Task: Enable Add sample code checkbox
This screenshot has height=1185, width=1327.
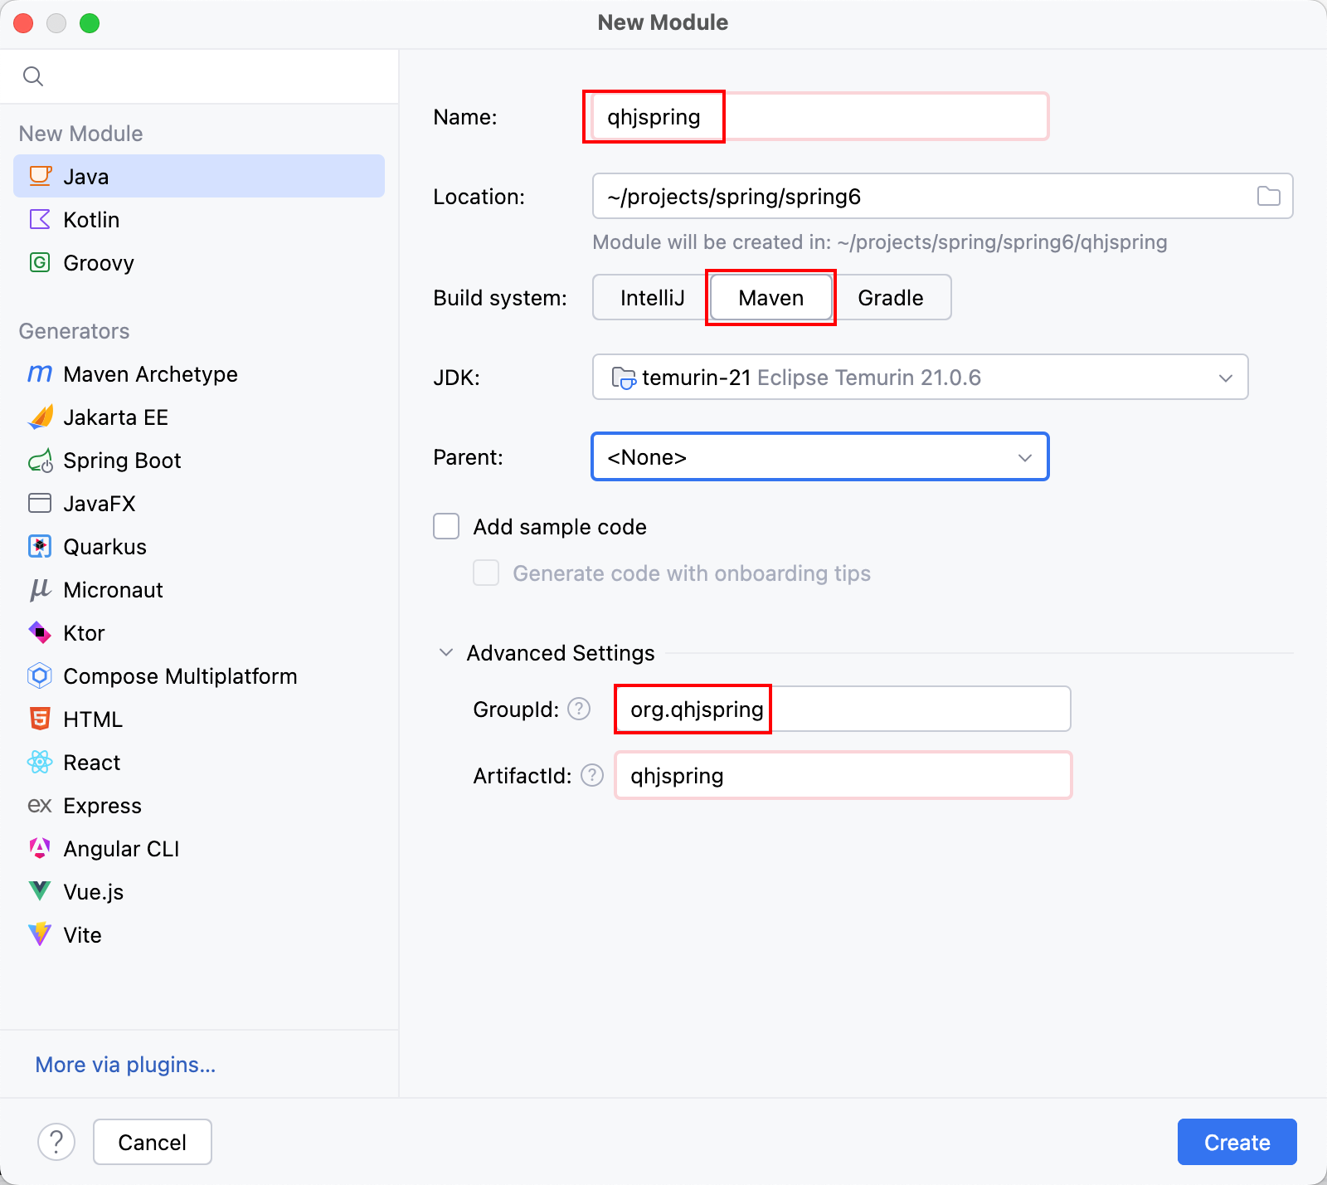Action: pos(446,526)
